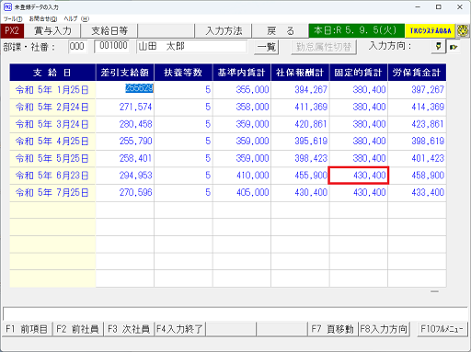Click the 社保報酬計 value 394,267
Viewport: 471px width, 352px height.
click(x=311, y=90)
